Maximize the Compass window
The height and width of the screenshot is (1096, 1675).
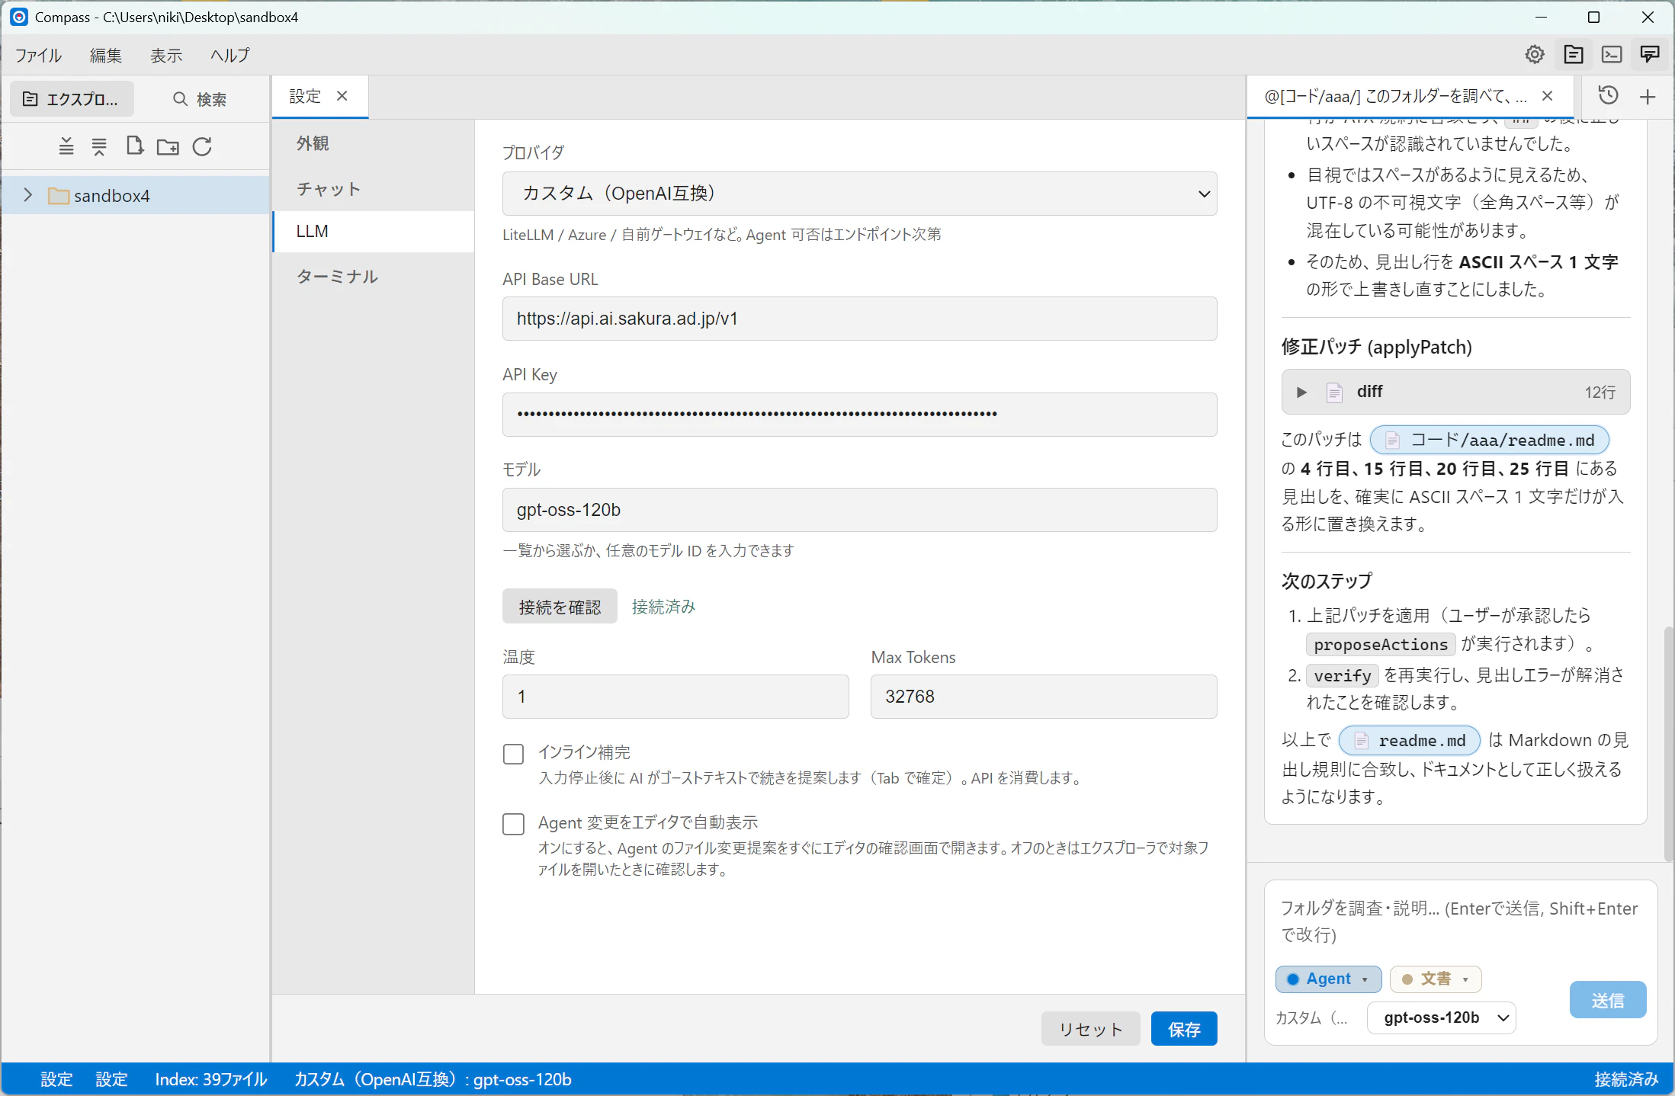click(1593, 17)
